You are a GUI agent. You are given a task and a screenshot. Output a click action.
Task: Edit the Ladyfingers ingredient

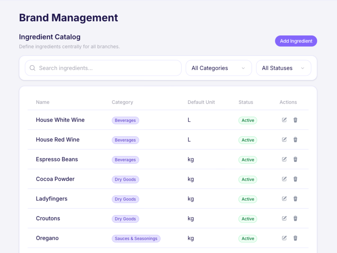284,199
